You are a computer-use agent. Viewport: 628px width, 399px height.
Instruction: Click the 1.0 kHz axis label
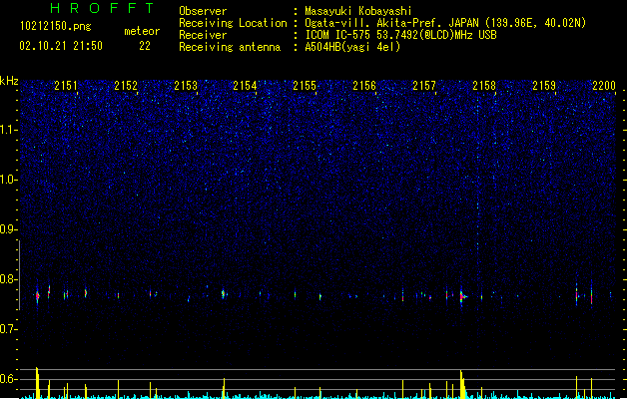coord(8,180)
